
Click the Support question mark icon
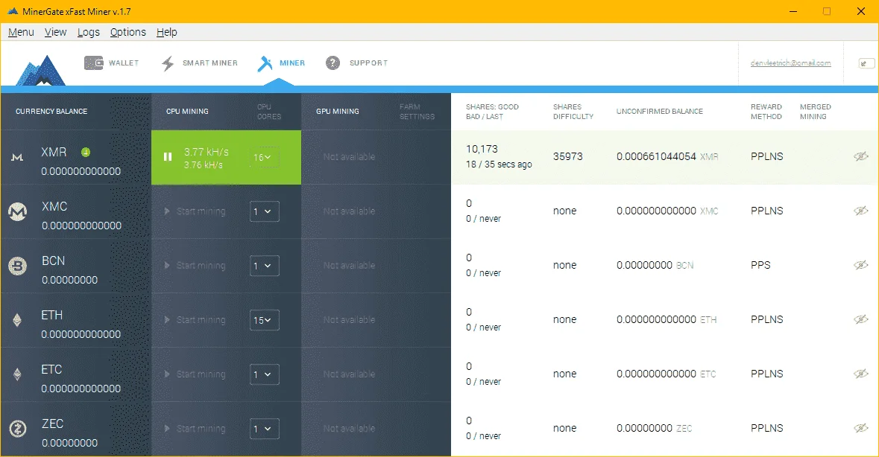[333, 63]
